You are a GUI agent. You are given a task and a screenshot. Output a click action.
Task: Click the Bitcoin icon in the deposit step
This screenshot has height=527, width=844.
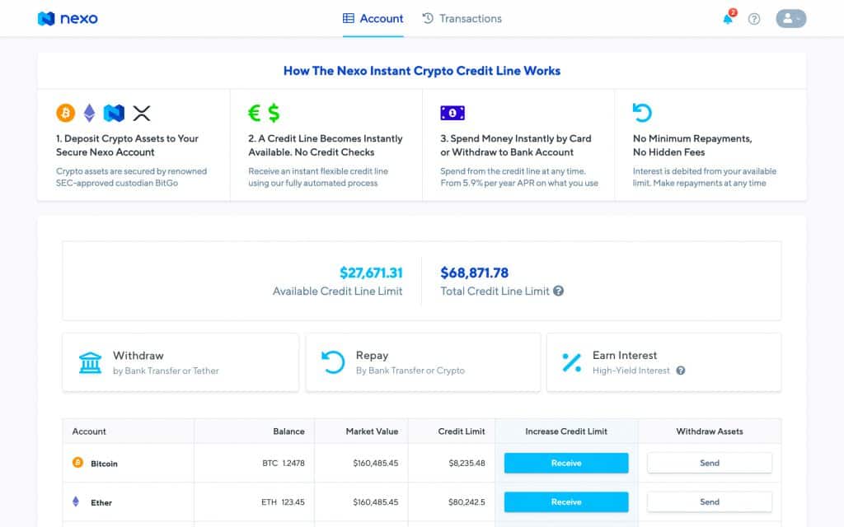coord(65,113)
